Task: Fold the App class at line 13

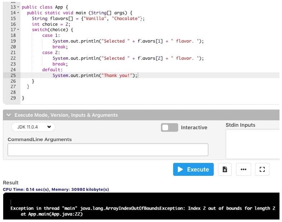Action: click(x=18, y=7)
